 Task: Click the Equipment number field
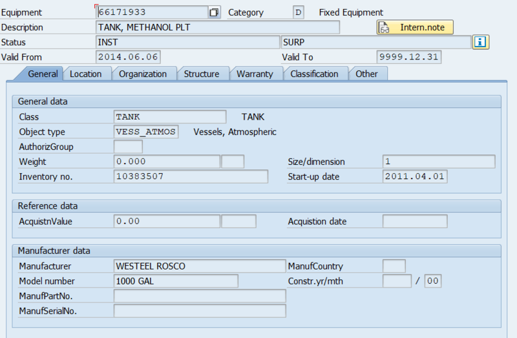[152, 12]
